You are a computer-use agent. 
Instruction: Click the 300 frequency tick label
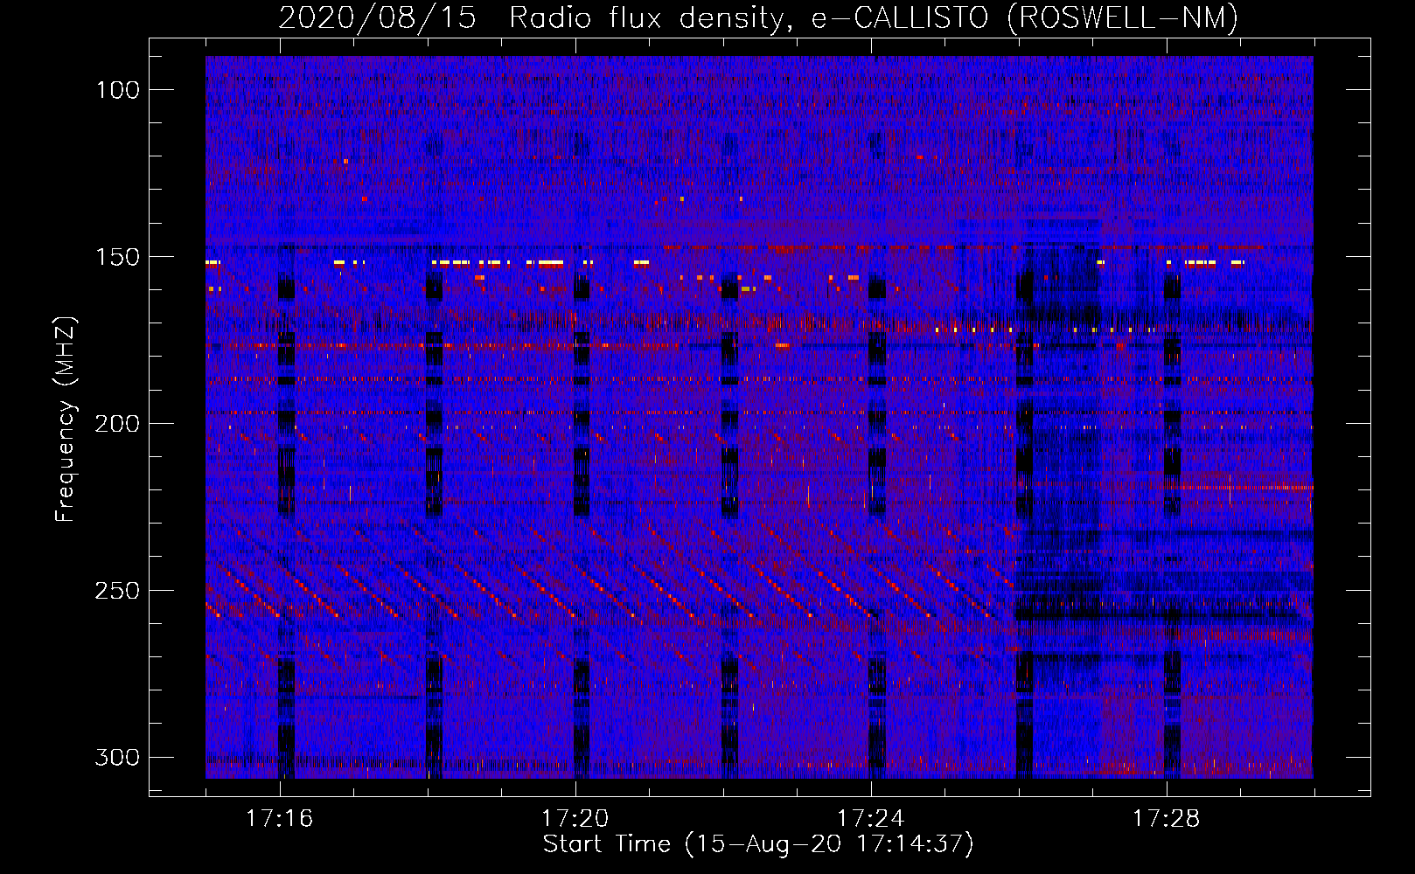point(117,757)
